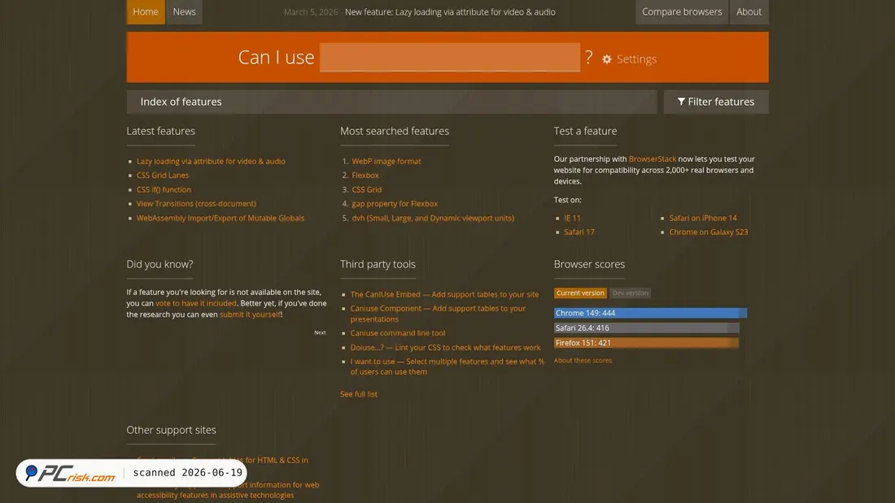Viewport: 895px width, 503px height.
Task: Click the Chrome 149 score bar
Action: (650, 313)
